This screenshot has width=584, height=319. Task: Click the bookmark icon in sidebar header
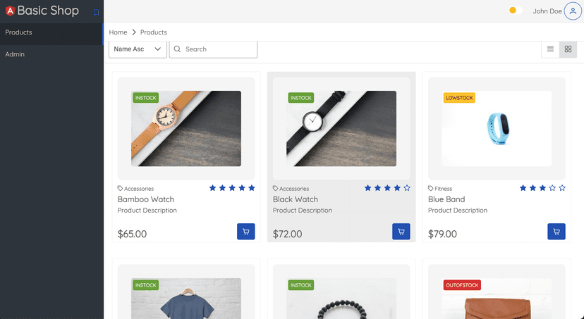(96, 13)
